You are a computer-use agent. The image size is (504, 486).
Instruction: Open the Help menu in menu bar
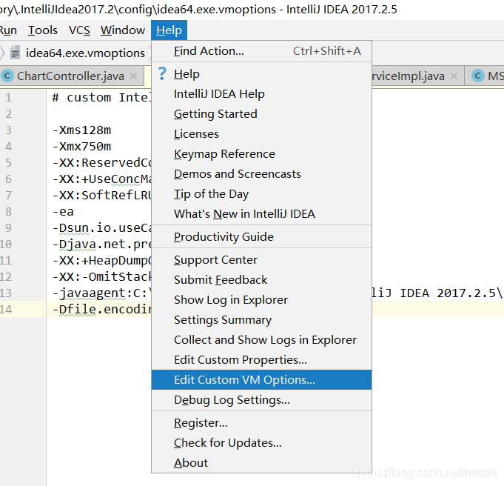click(169, 30)
